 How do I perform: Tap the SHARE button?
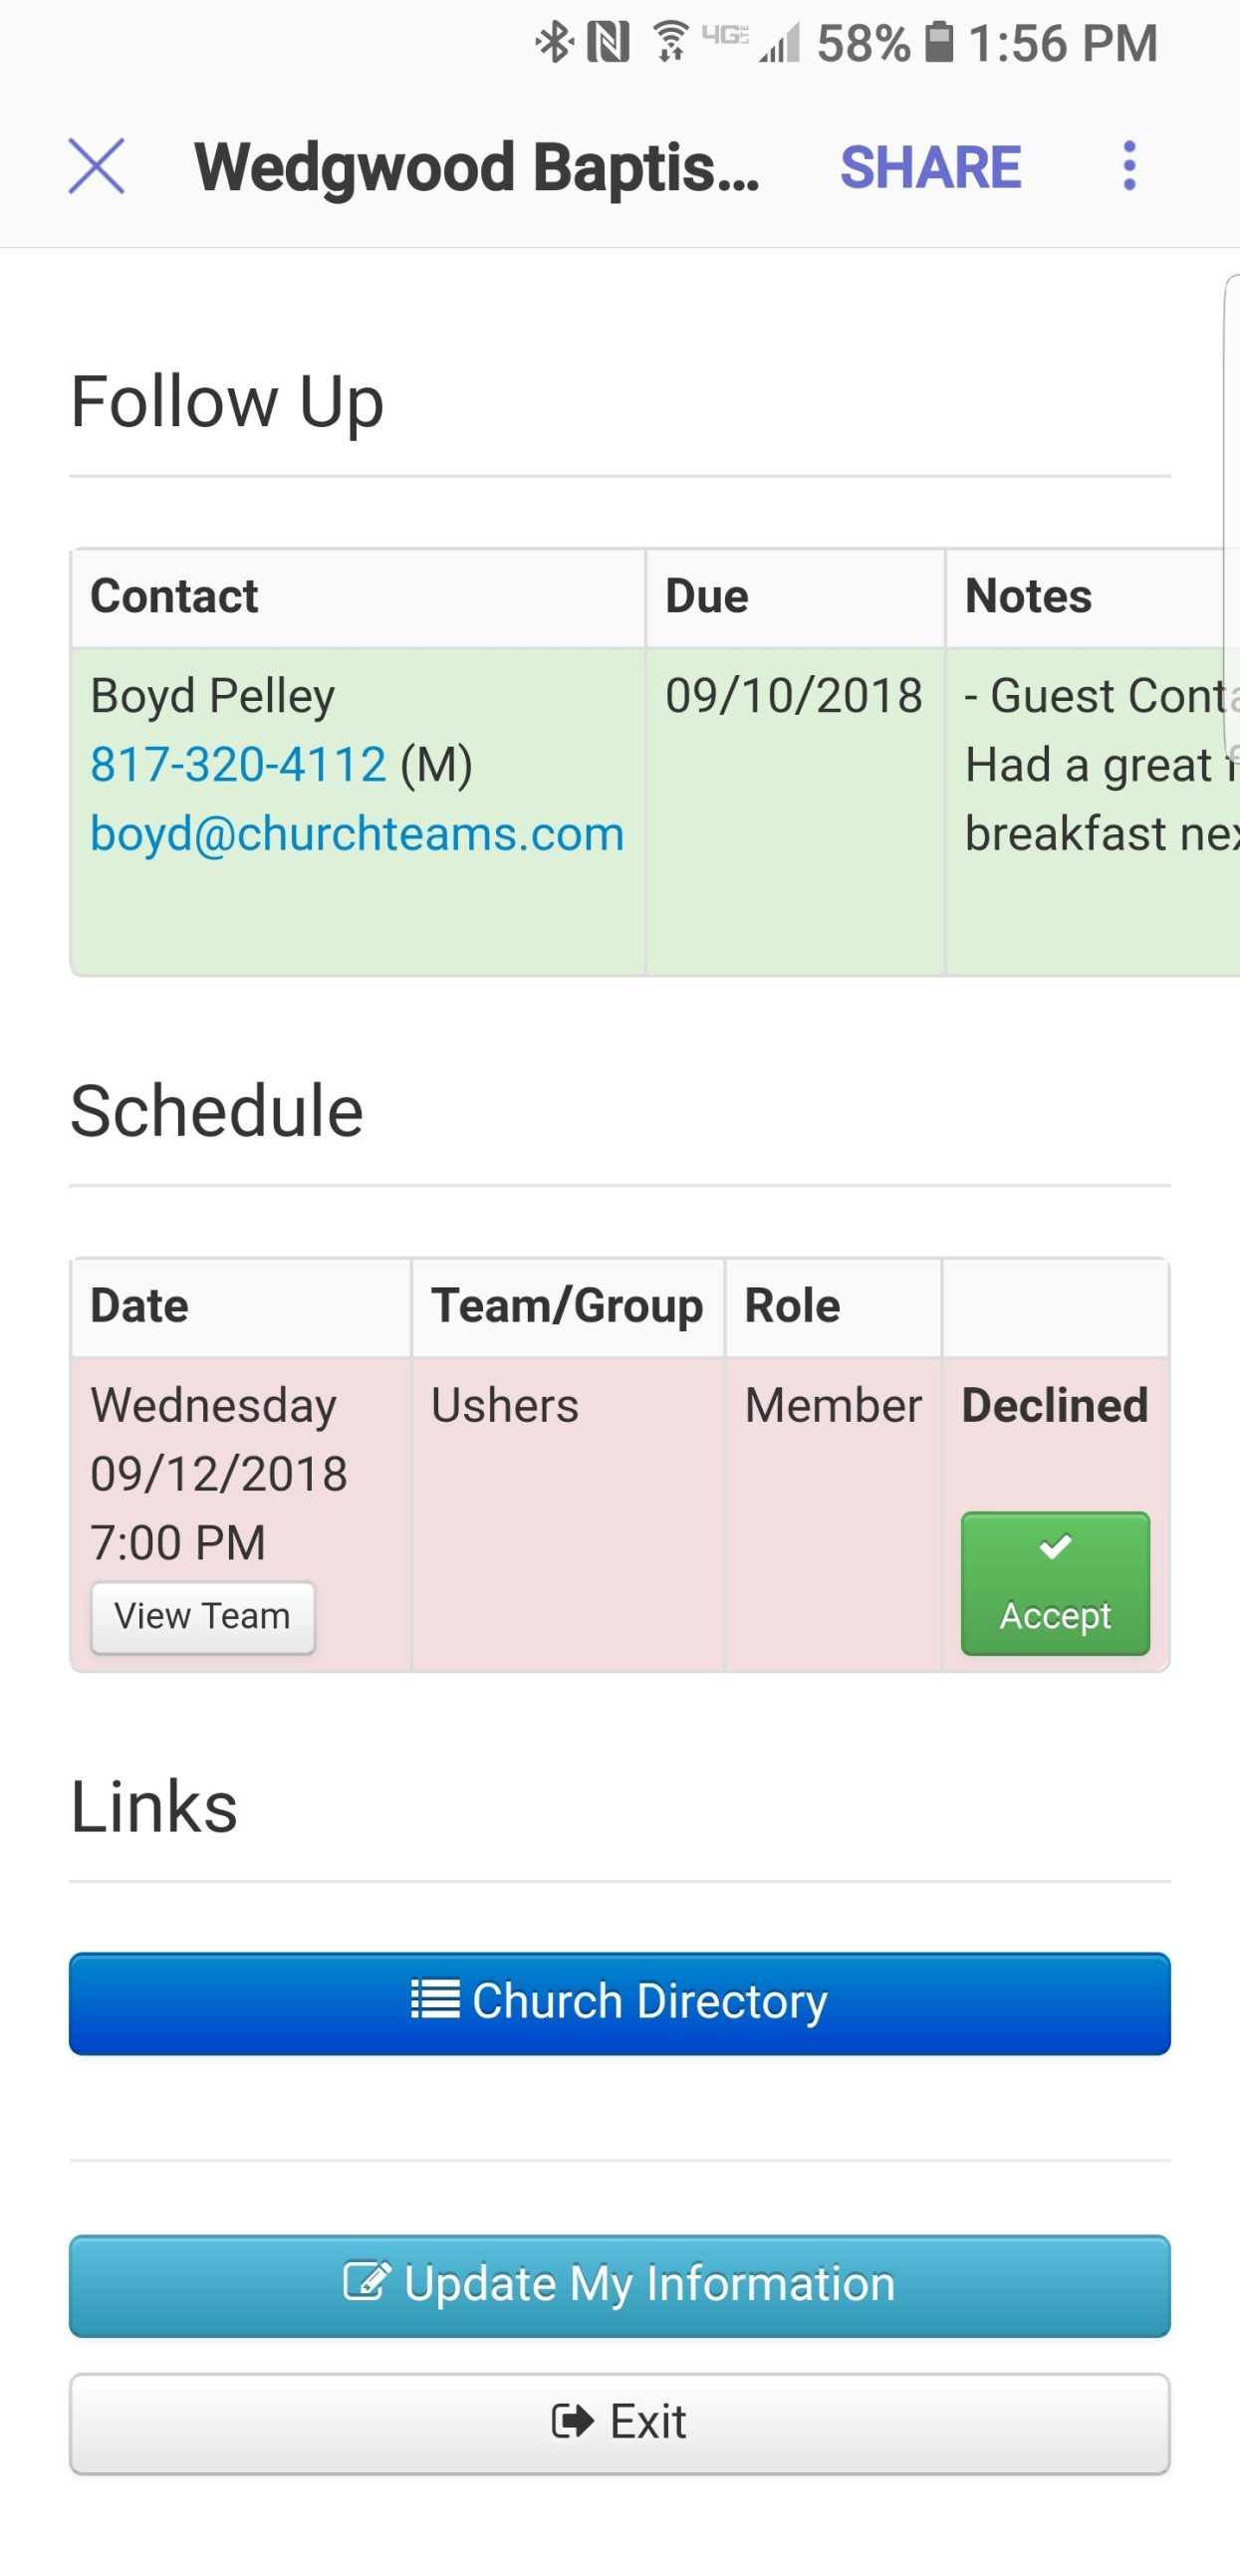pos(930,166)
